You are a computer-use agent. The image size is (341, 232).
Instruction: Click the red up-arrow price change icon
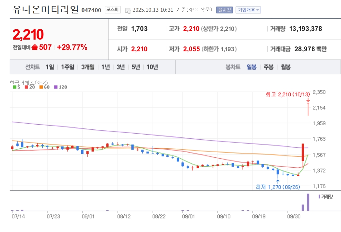[x=35, y=47]
